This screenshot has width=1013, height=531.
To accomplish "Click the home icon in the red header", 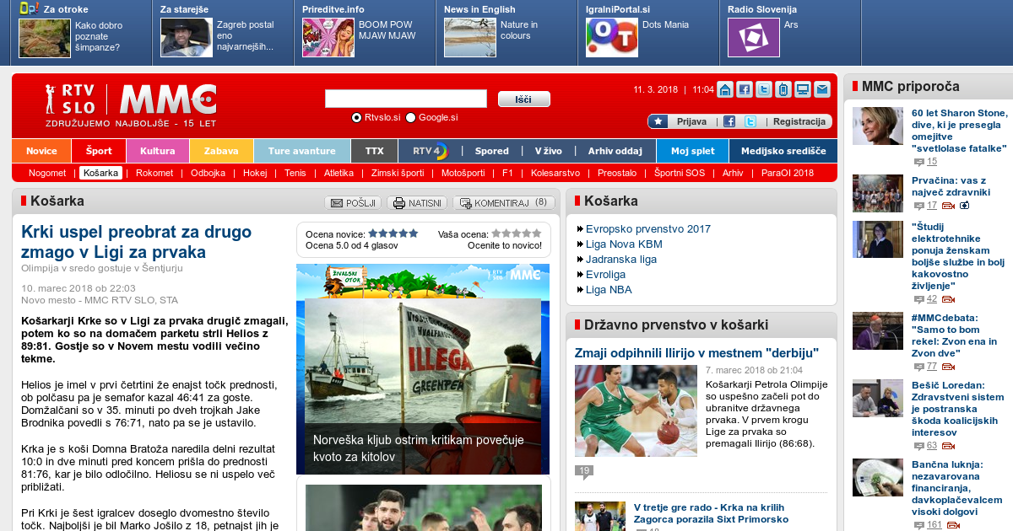I will coord(725,89).
